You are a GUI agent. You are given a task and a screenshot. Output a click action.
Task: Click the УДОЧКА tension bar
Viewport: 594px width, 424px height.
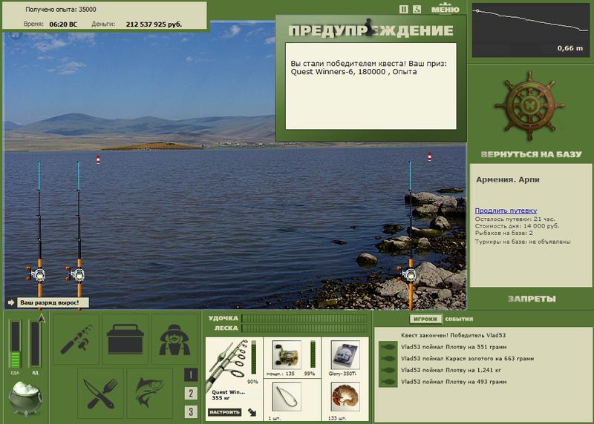click(304, 319)
